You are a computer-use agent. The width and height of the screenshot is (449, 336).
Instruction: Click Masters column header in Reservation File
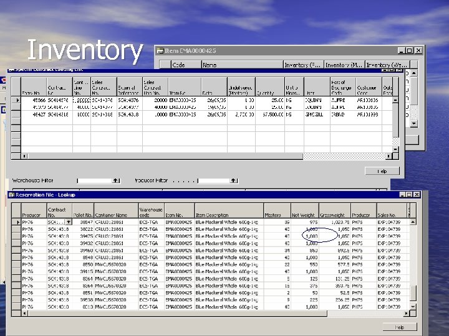[x=277, y=211]
